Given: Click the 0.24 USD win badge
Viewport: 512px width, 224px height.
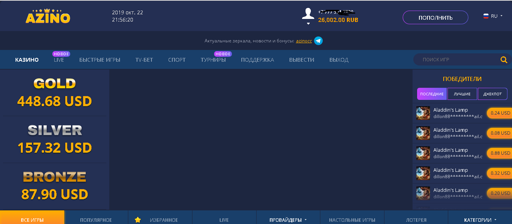Looking at the screenshot, I should [499, 113].
